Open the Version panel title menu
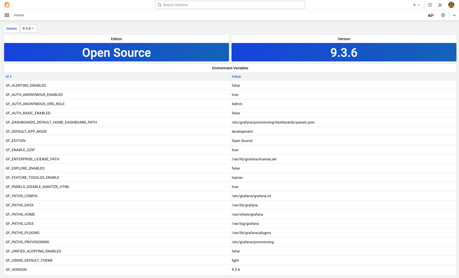 344,39
